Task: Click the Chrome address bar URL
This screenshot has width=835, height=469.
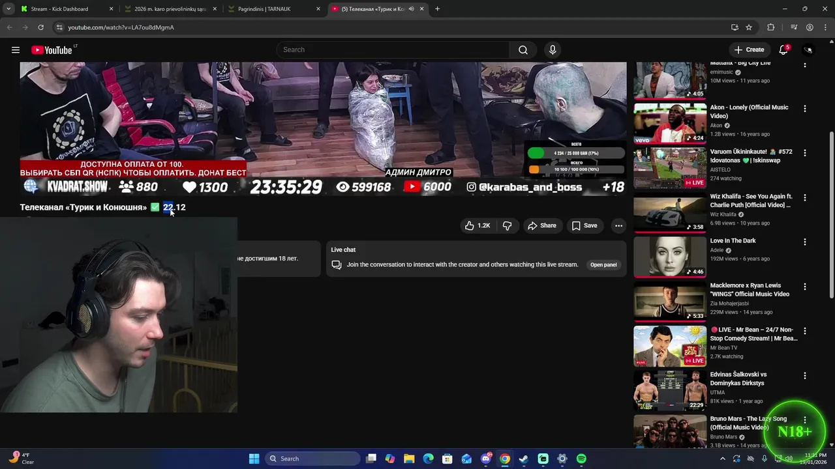Action: click(x=121, y=27)
